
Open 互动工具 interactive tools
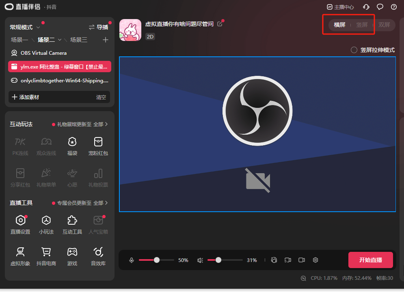tap(72, 225)
